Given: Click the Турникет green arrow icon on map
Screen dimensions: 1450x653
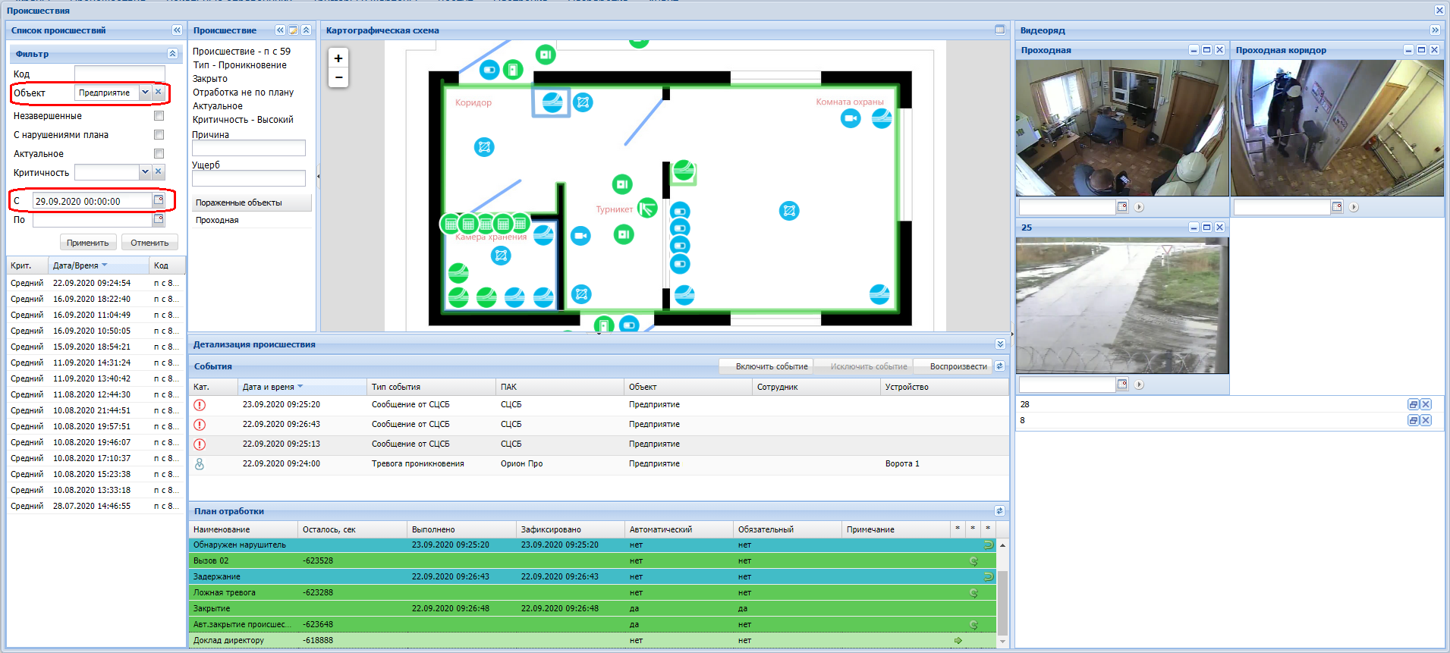Looking at the screenshot, I should (647, 208).
